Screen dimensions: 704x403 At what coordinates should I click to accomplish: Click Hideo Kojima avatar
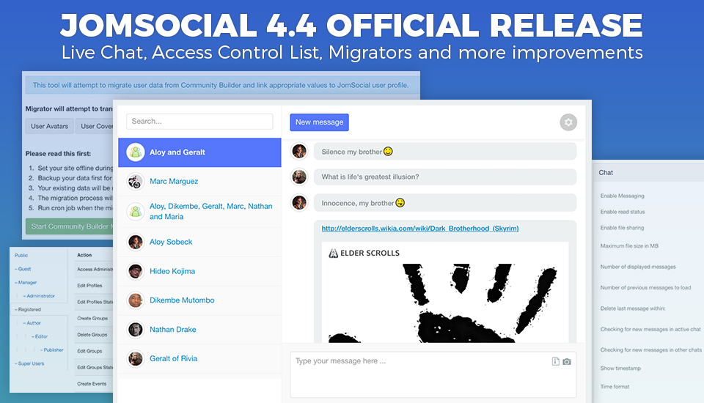pyautogui.click(x=135, y=271)
